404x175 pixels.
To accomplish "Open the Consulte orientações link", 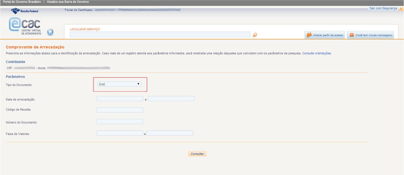I will [x=317, y=53].
